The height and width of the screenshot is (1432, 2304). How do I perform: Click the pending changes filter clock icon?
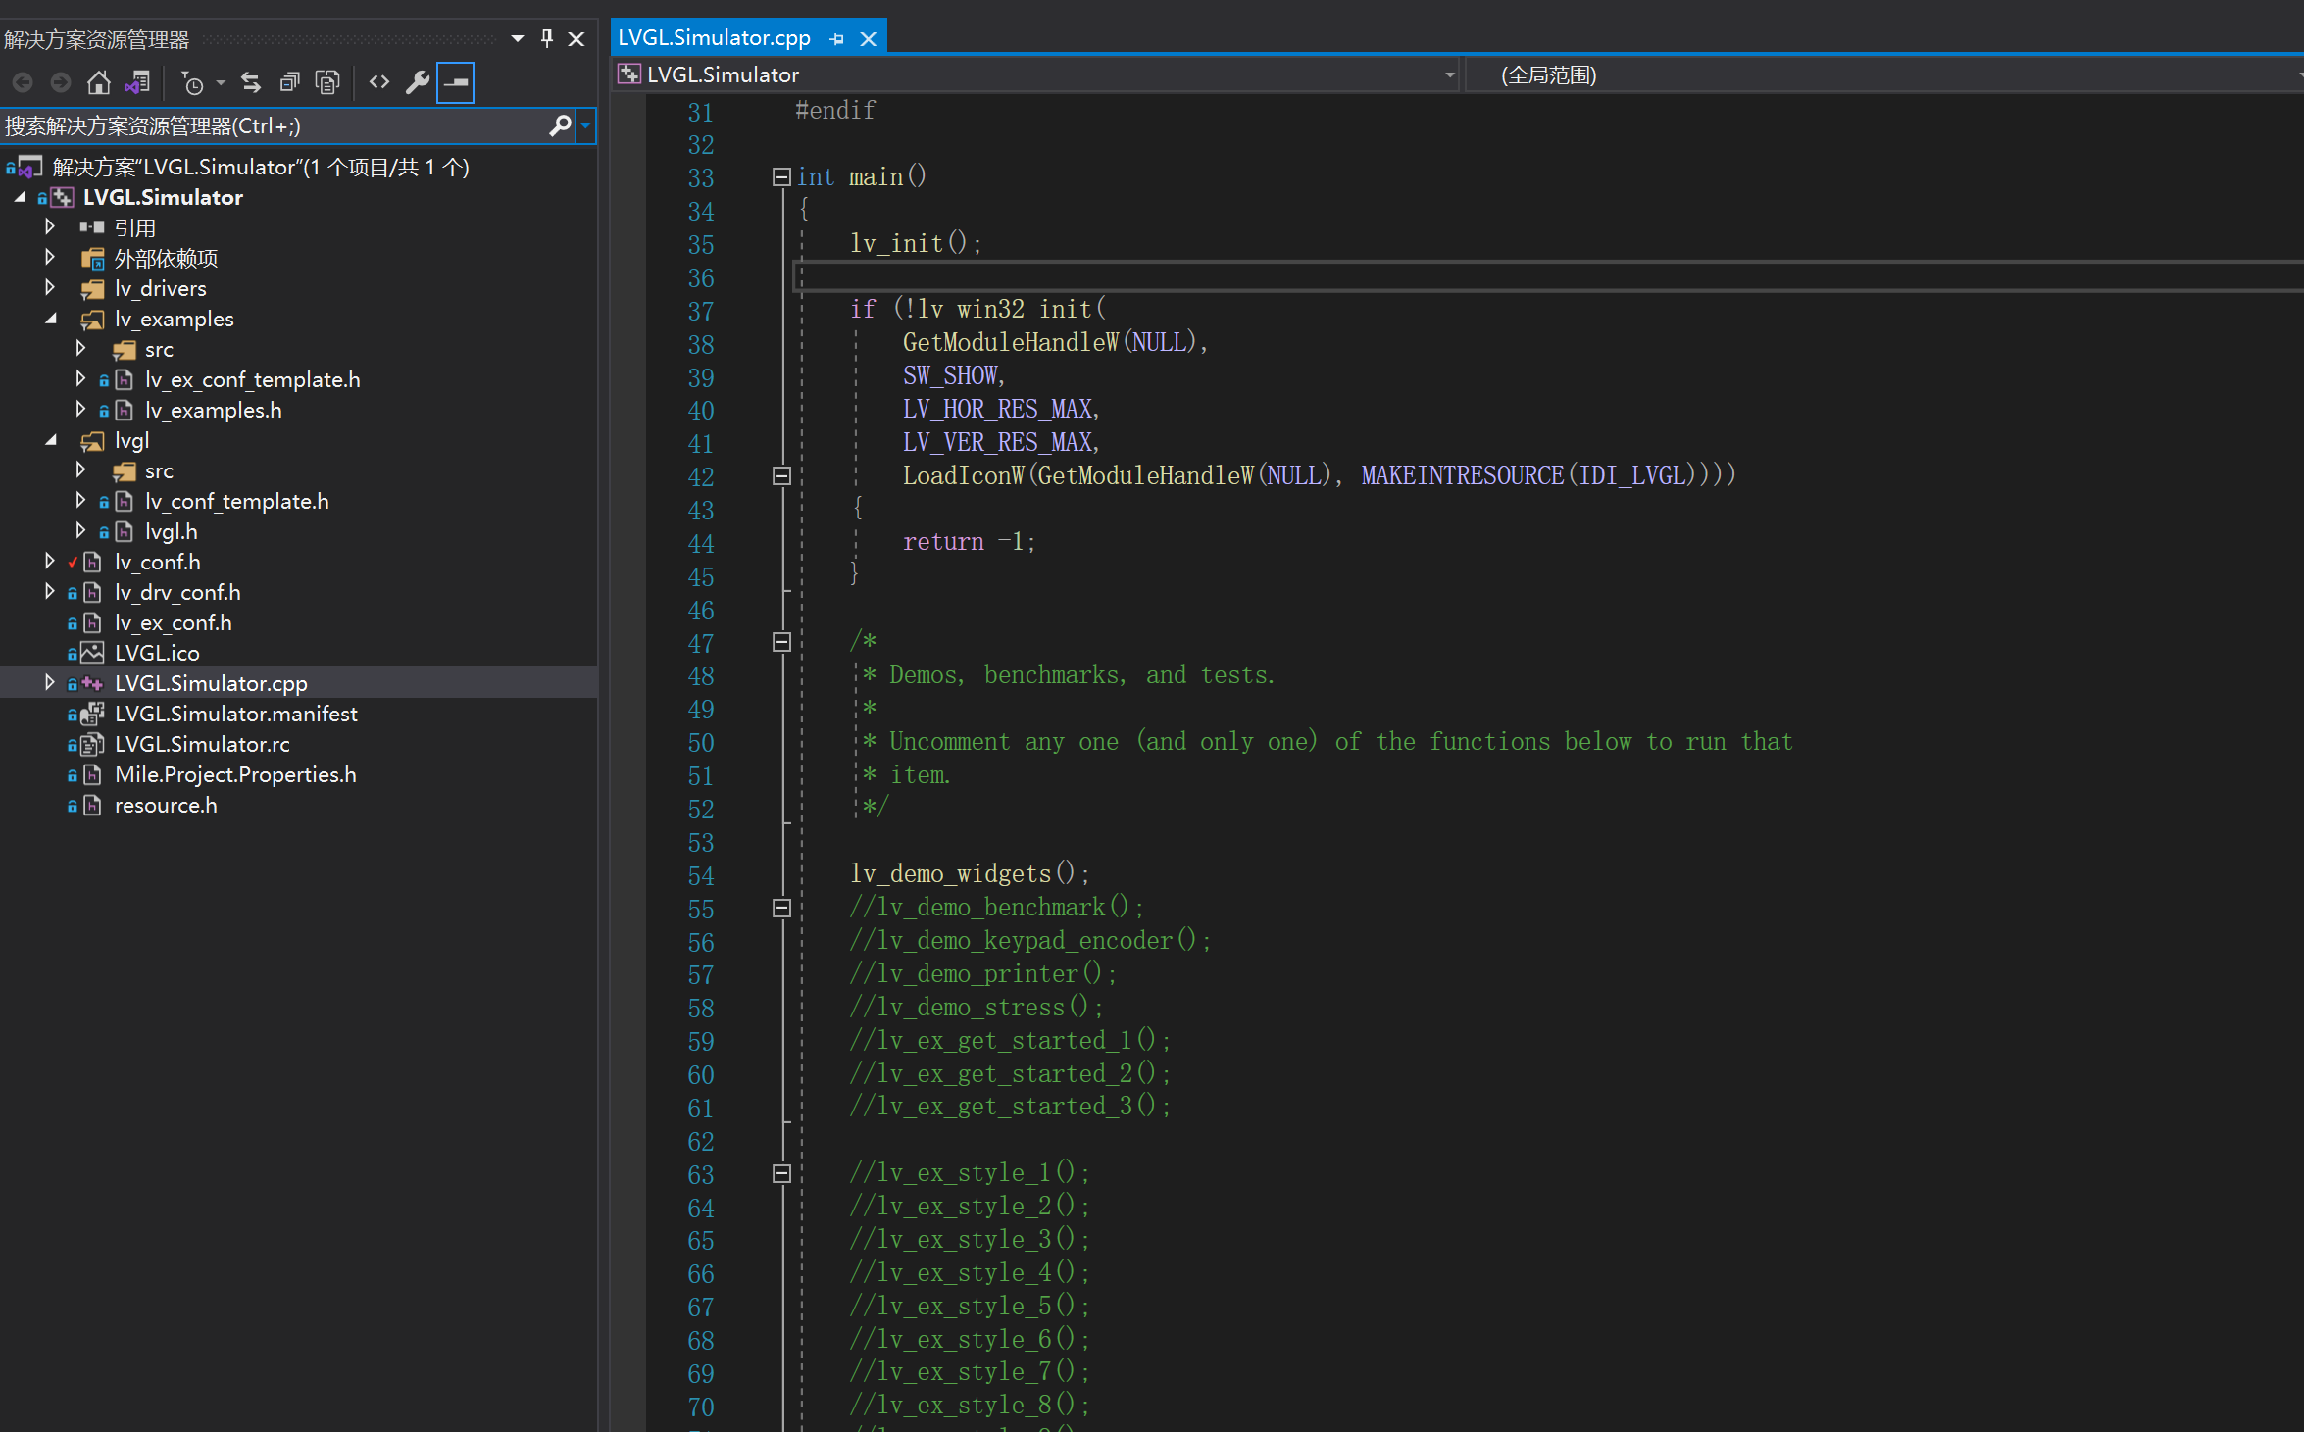[193, 83]
